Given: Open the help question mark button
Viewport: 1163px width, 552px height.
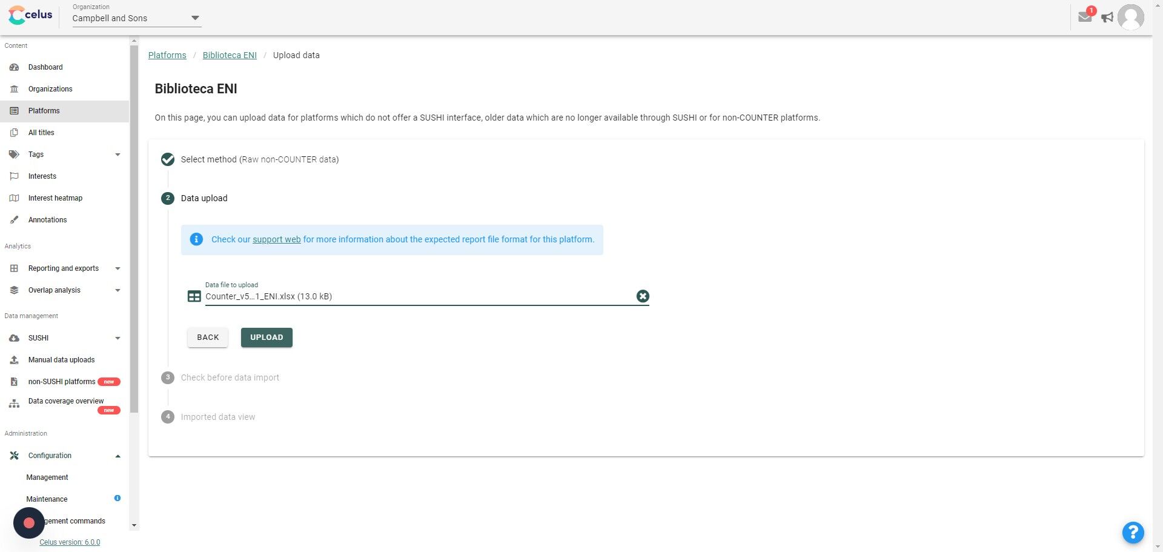Looking at the screenshot, I should pos(1133,533).
